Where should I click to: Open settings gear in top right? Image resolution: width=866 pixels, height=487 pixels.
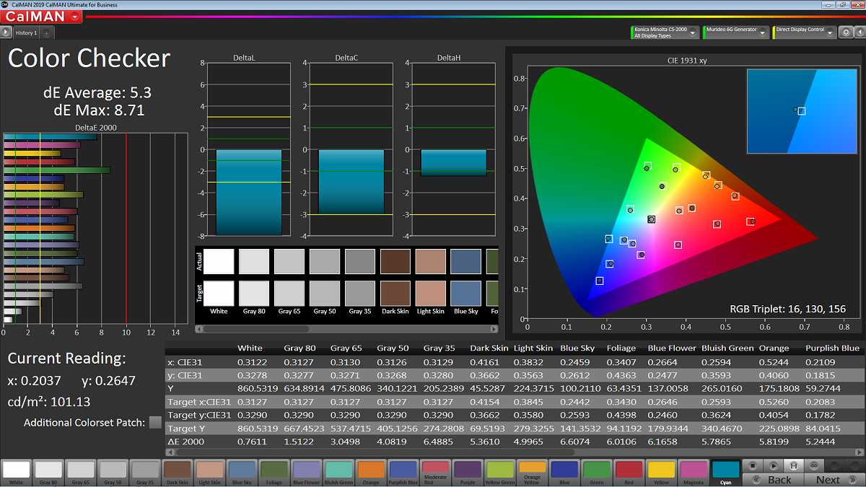coord(845,32)
